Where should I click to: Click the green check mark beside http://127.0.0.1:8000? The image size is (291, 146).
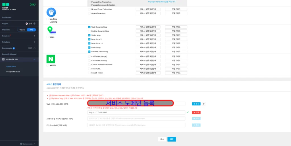coord(188,112)
